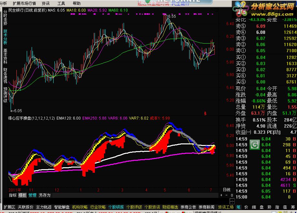Open the 财务透视 sidebar tab
This screenshot has height=213, width=297.
point(5,76)
